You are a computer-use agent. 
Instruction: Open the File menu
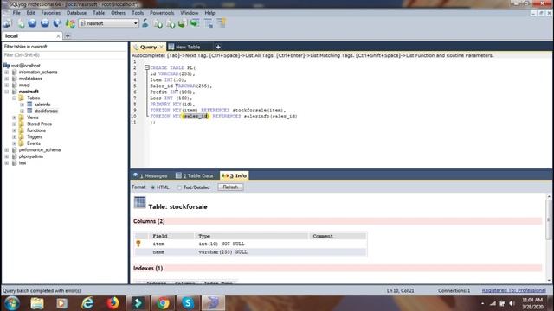click(16, 13)
